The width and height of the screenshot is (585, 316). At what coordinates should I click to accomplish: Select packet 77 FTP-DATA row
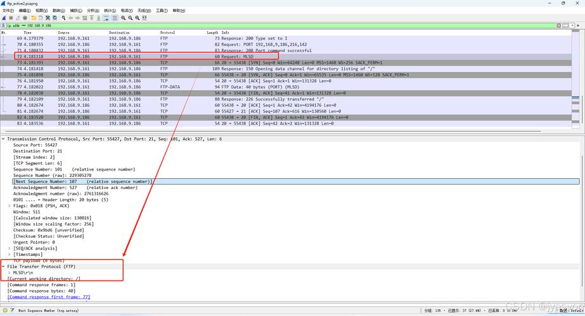pos(286,87)
